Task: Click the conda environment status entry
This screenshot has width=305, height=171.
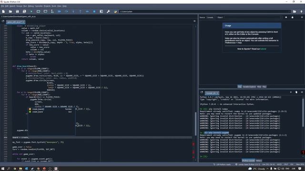Action: 247,164
